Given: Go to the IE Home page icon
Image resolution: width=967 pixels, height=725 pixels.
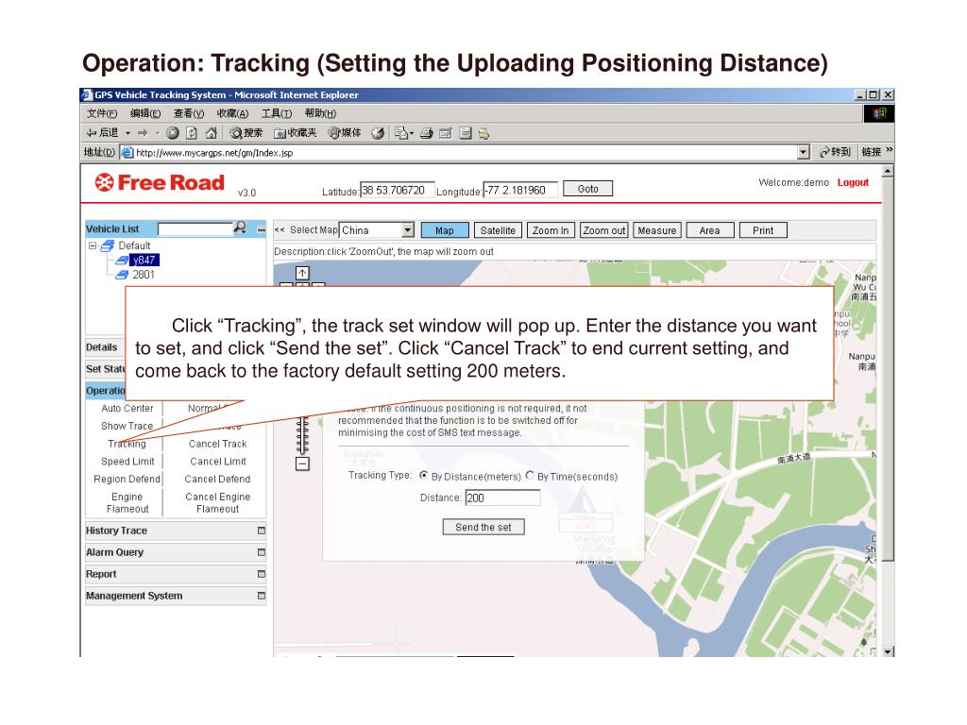Looking at the screenshot, I should click(211, 132).
